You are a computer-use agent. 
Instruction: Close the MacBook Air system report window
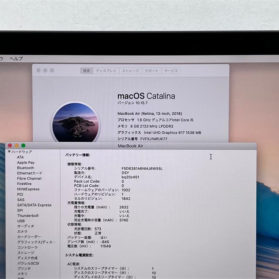(10, 146)
